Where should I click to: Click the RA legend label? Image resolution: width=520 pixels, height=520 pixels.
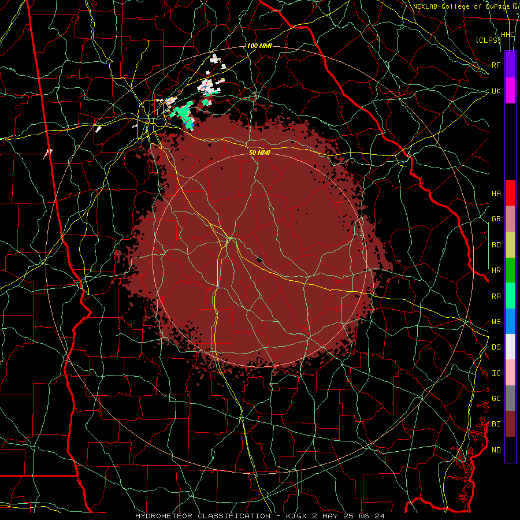(x=496, y=296)
